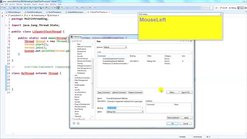Click the Export CSV... button
Image resolution: width=247 pixels, height=139 pixels.
[x=186, y=92]
